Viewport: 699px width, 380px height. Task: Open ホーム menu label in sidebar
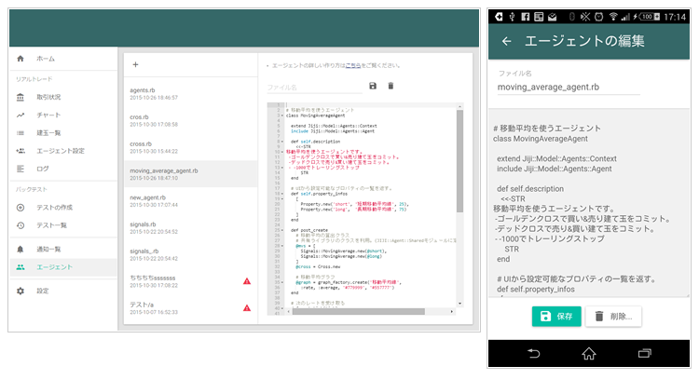pos(46,59)
